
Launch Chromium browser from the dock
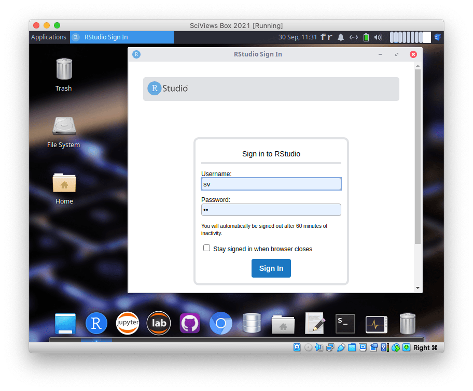[x=221, y=323]
